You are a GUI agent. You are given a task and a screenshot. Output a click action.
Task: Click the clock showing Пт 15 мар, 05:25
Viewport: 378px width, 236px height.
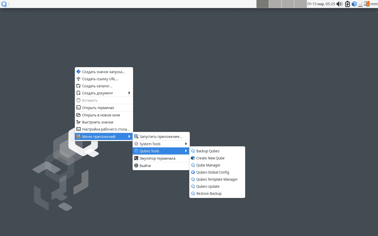[x=321, y=4]
